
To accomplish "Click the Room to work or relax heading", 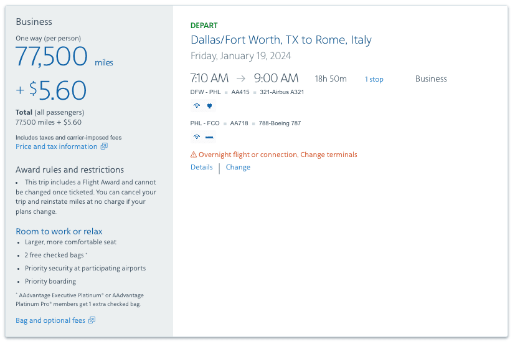I will pos(59,231).
